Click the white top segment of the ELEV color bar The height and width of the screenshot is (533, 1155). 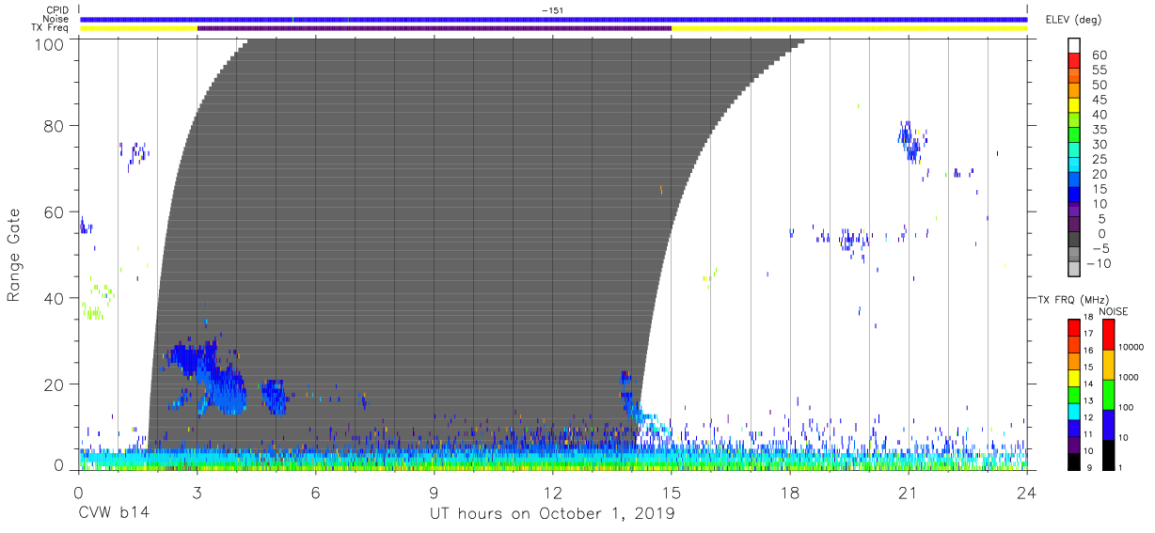[1073, 47]
